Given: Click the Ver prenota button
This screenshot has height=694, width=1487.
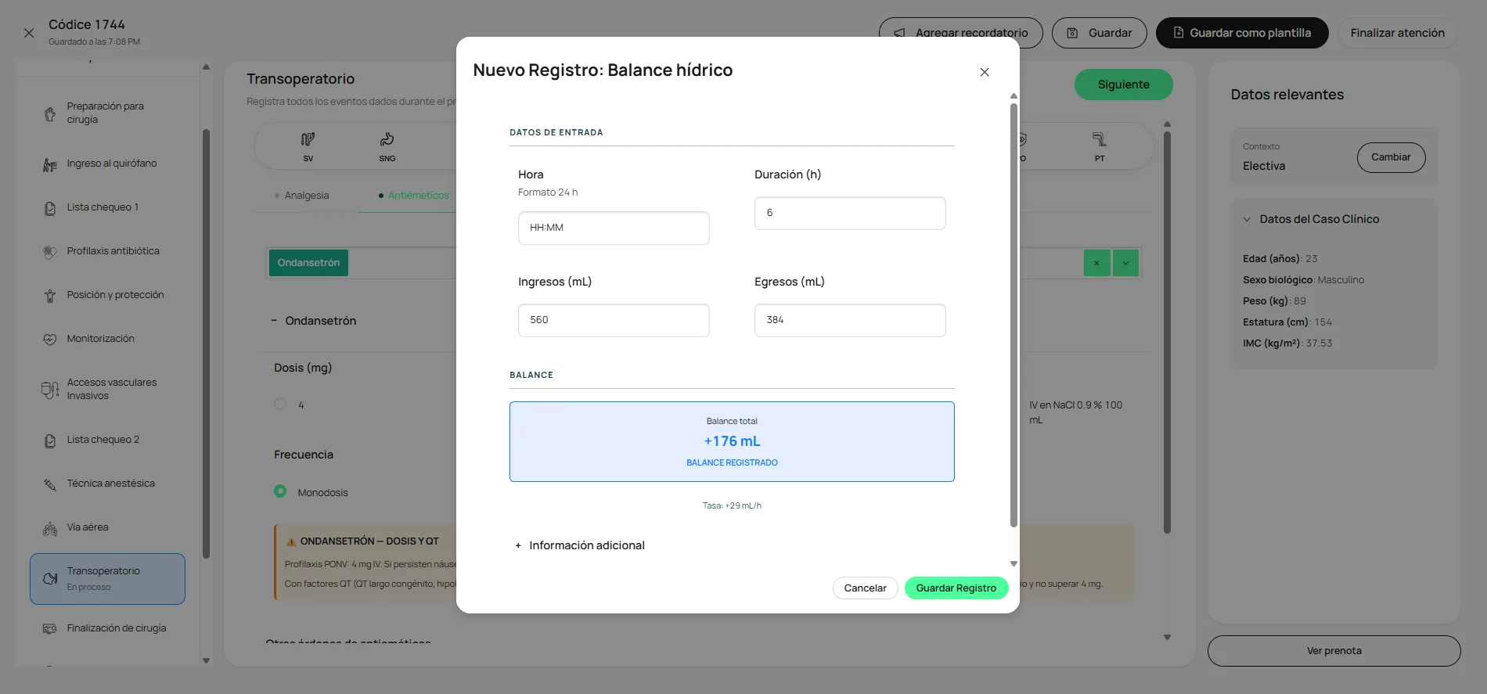Looking at the screenshot, I should (1334, 651).
